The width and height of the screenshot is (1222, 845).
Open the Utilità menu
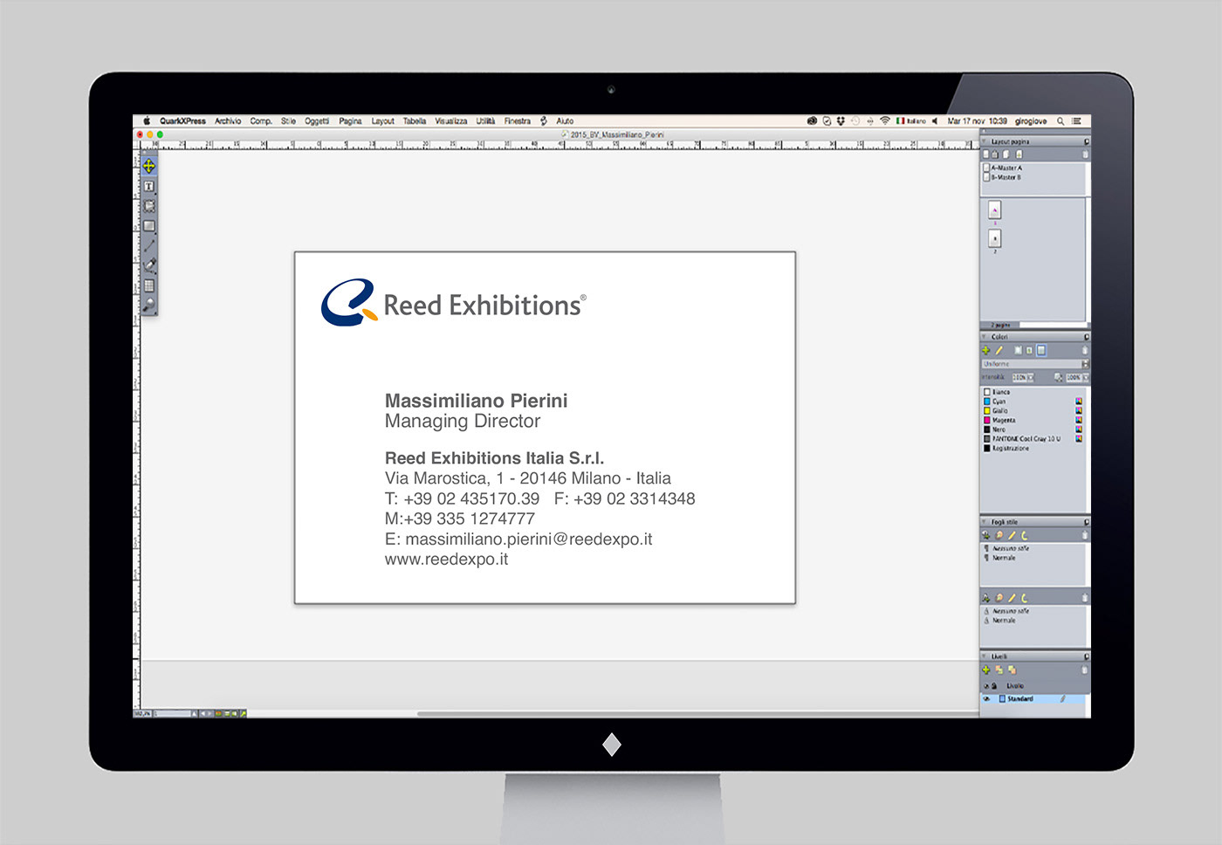tap(485, 121)
